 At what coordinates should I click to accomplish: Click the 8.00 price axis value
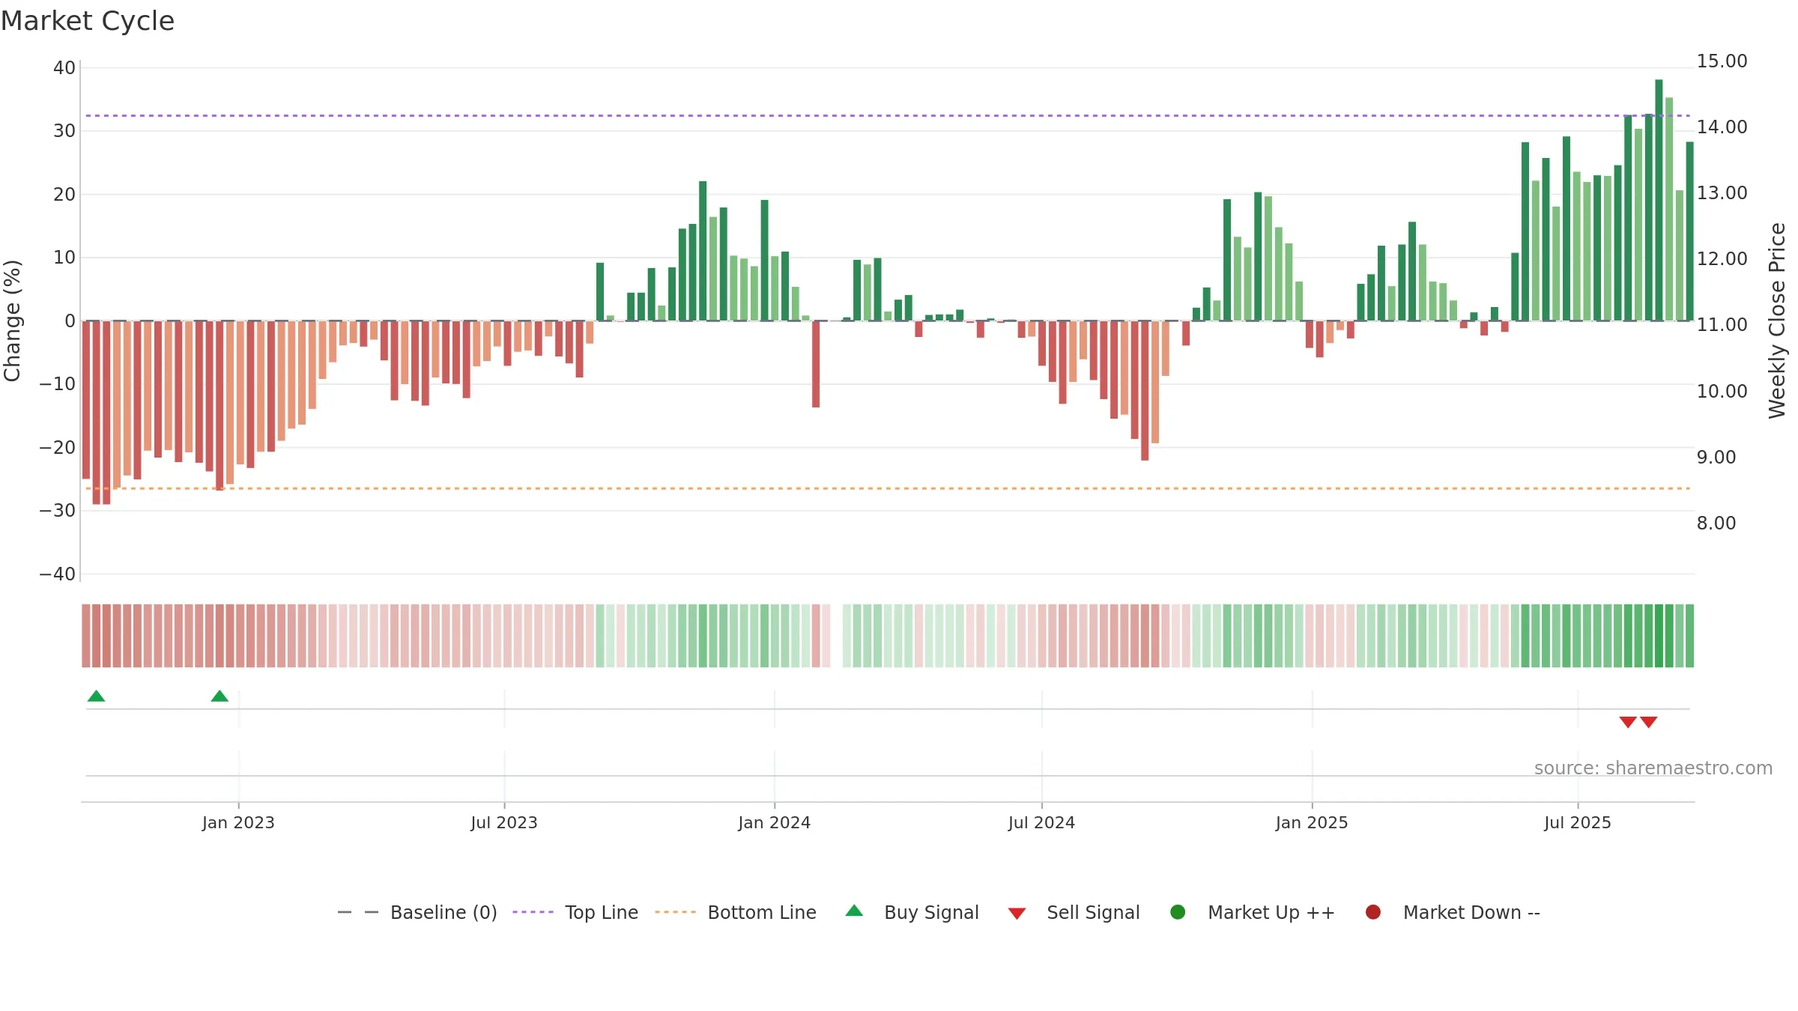tap(1716, 523)
